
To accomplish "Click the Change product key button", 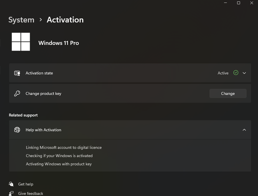I will pos(228,93).
